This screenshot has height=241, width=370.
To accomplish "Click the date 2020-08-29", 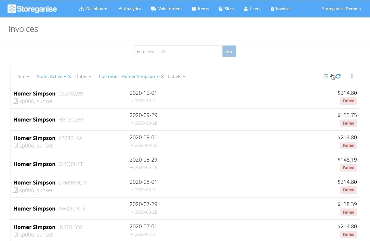I will click(143, 160).
